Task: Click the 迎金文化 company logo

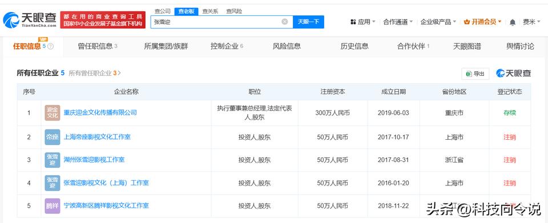Action: click(53, 113)
